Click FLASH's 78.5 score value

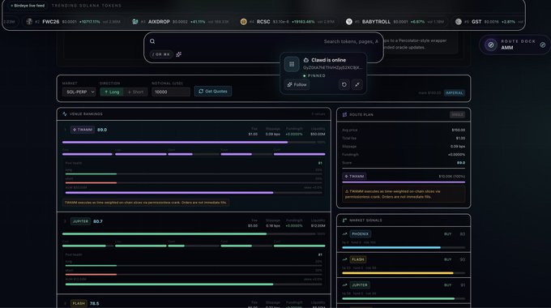[x=95, y=303]
